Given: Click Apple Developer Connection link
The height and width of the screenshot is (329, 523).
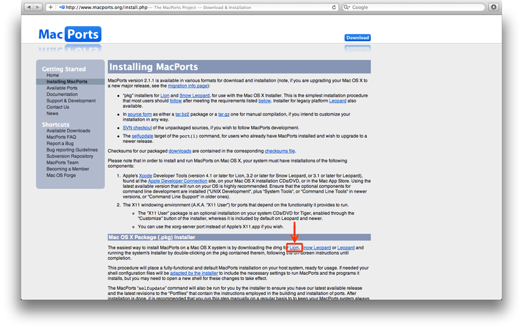Looking at the screenshot, I should pyautogui.click(x=177, y=181).
